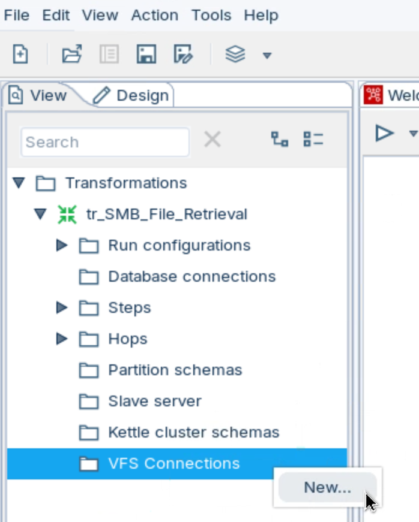The height and width of the screenshot is (522, 419).
Task: Click the Search input field
Action: (x=105, y=142)
